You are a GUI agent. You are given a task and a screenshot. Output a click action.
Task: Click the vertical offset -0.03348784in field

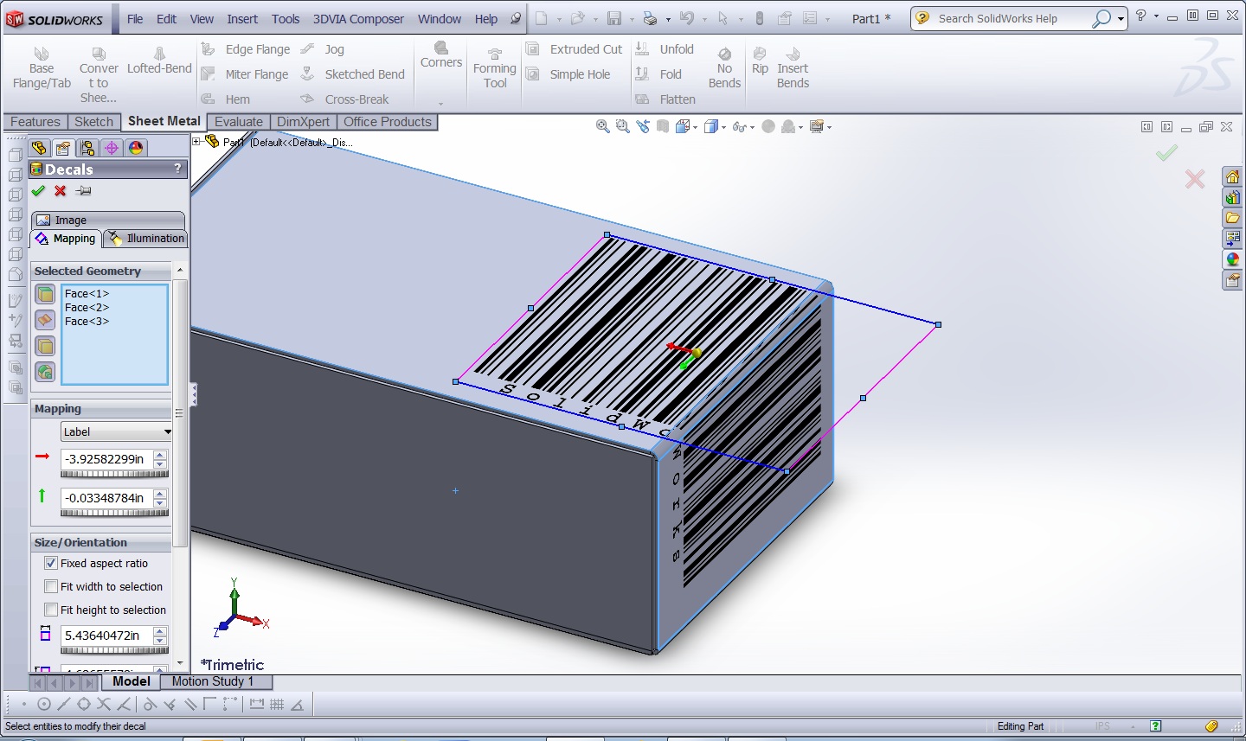click(106, 498)
